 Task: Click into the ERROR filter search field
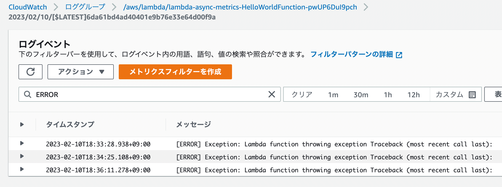click(x=149, y=94)
